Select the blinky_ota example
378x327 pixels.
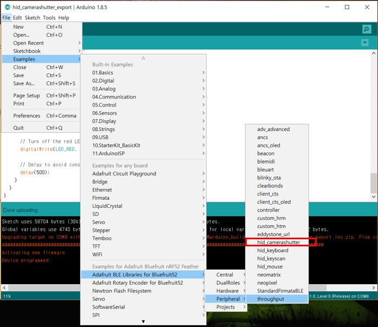(270, 178)
